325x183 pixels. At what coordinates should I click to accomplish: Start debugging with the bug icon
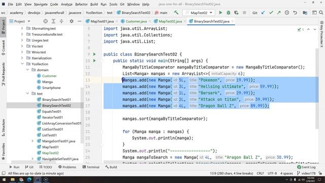229,13
